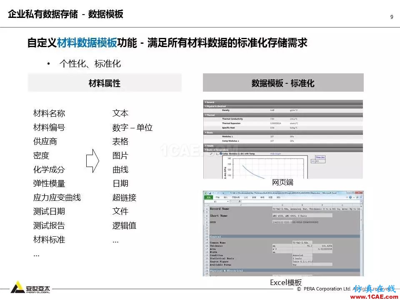Image resolution: width=400 pixels, height=300 pixels.
Task: Click the 曲线 data type item
Action: pos(120,170)
